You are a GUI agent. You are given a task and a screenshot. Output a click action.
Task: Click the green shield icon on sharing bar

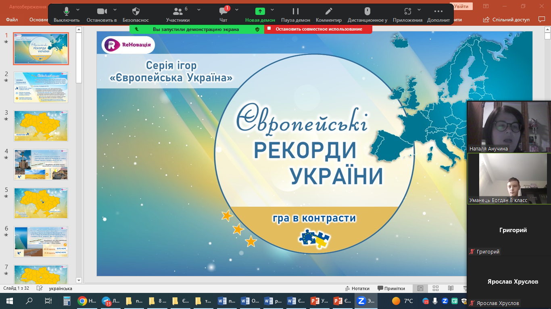click(257, 29)
